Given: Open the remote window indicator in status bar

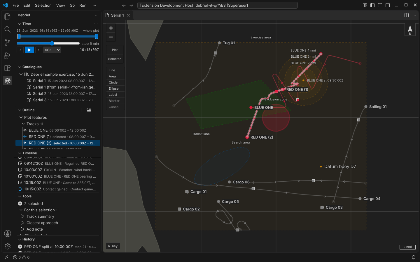Looking at the screenshot, I should tap(6, 257).
